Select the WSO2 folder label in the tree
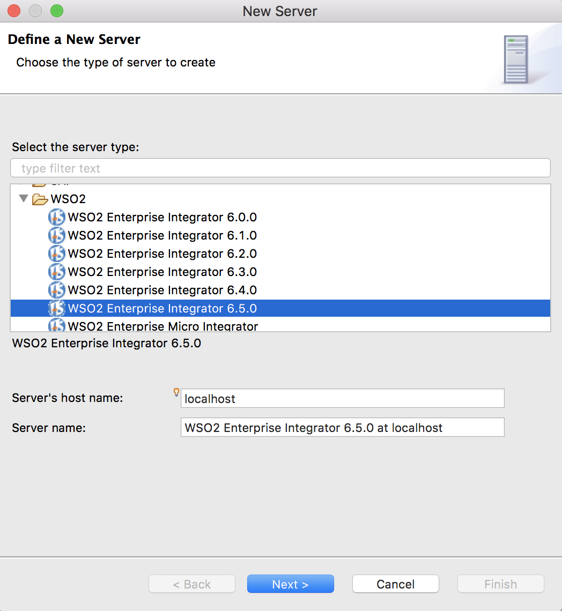This screenshot has height=611, width=562. coord(68,199)
